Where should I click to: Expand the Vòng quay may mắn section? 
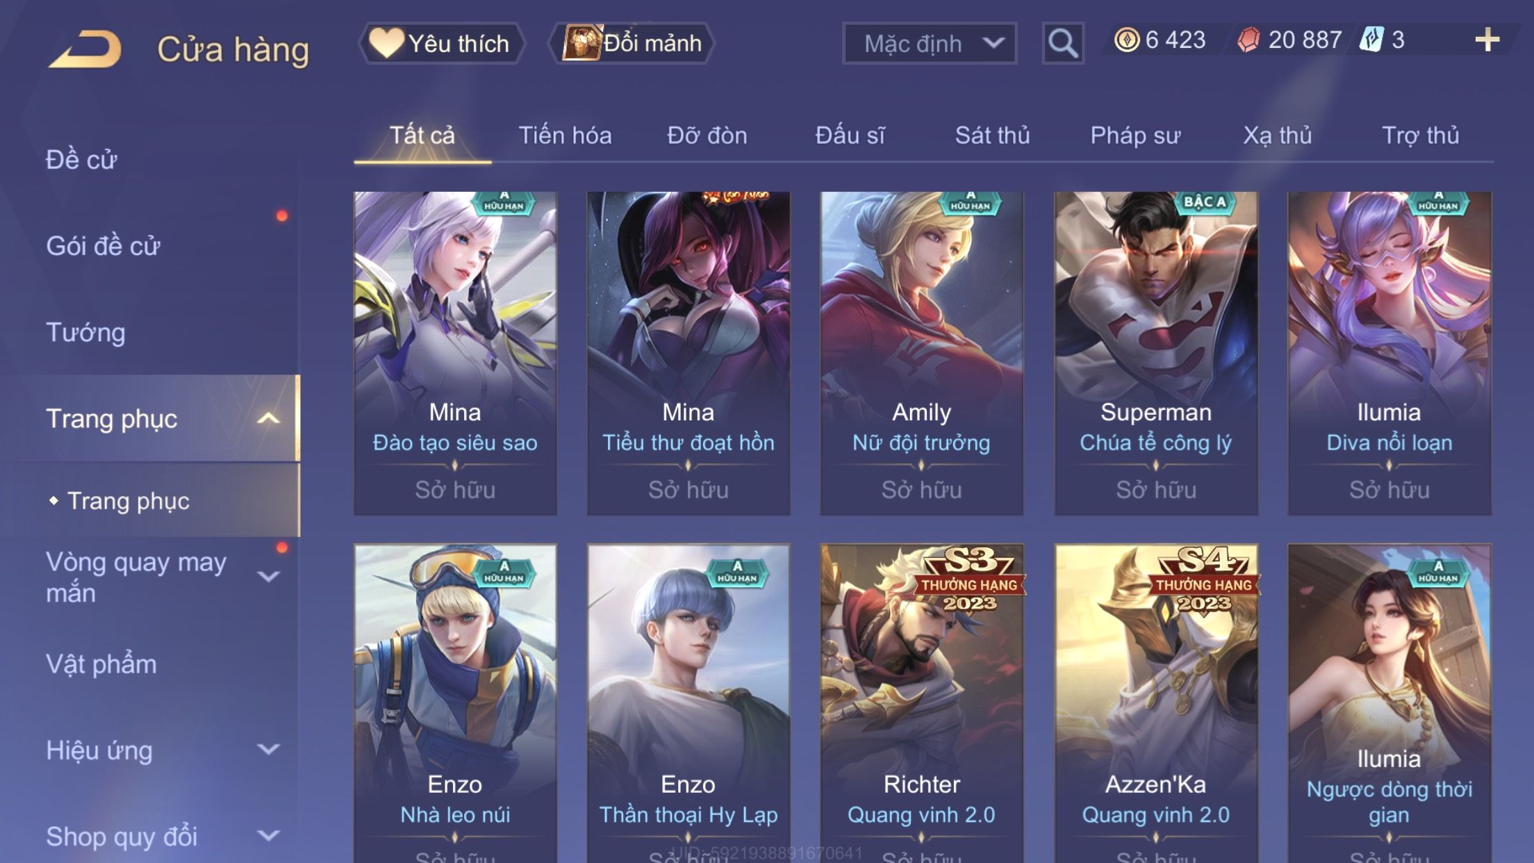pos(268,577)
